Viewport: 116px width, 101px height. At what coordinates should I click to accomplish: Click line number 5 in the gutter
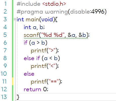[5, 35]
